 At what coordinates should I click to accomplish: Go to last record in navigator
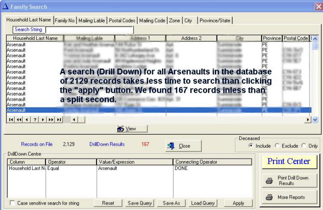[59, 119]
